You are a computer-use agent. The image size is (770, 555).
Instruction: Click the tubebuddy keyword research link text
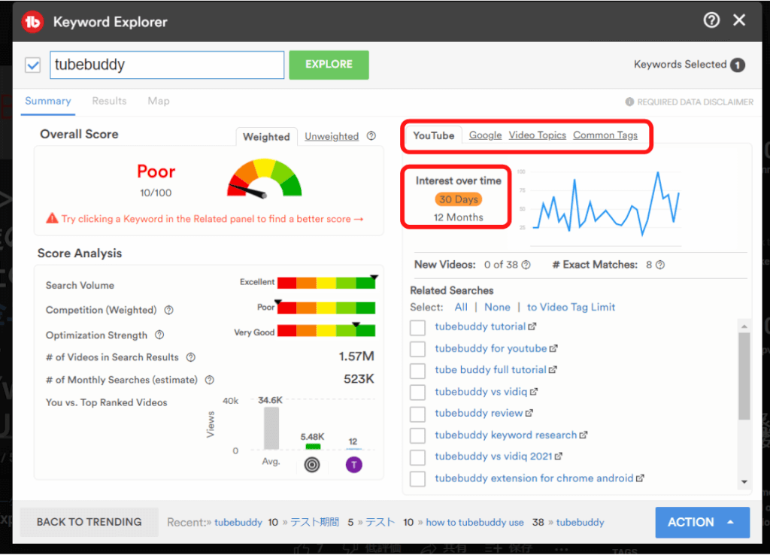tap(505, 435)
